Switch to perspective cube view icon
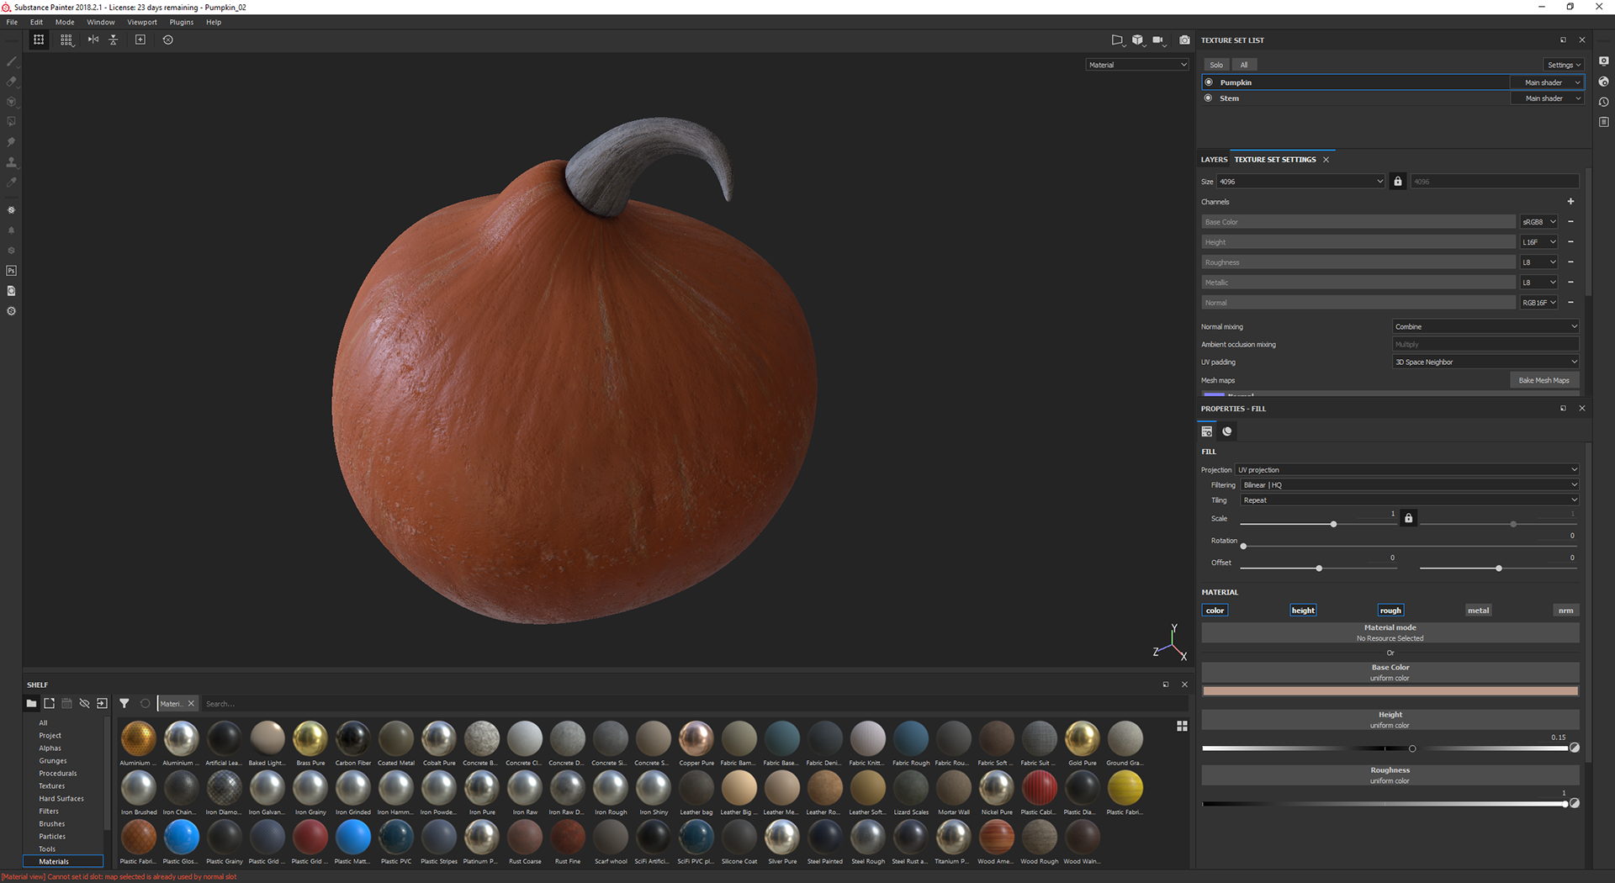1615x883 pixels. pos(1137,40)
